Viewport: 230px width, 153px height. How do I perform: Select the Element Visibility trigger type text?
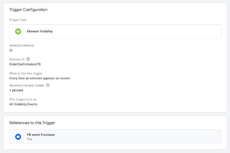click(40, 32)
